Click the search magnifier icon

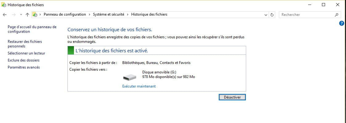tap(336, 15)
